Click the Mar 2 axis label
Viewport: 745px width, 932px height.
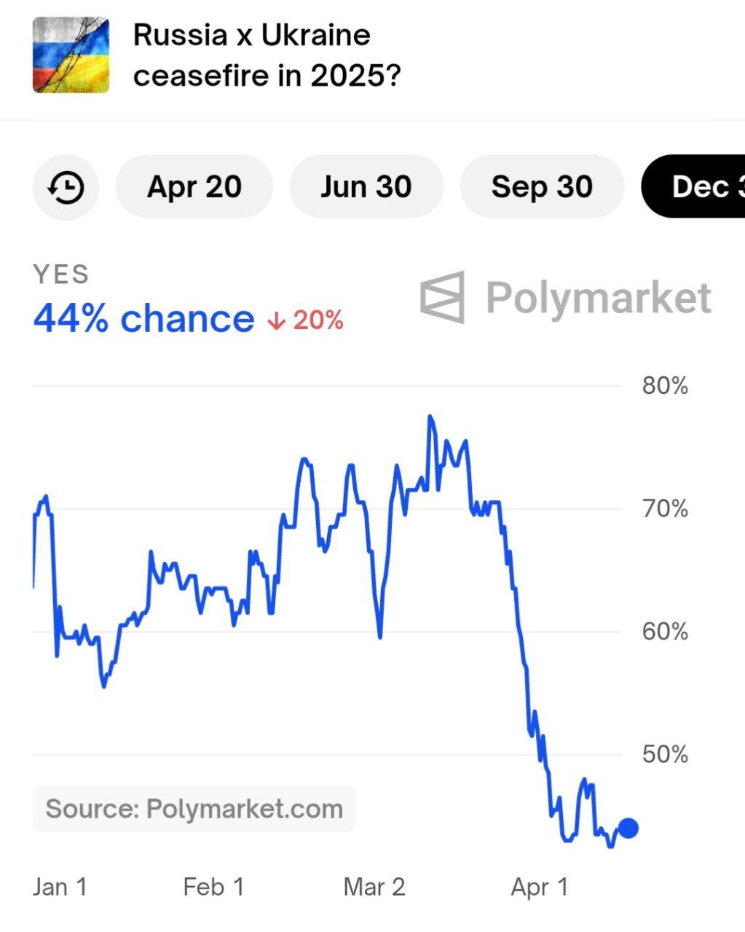click(374, 887)
